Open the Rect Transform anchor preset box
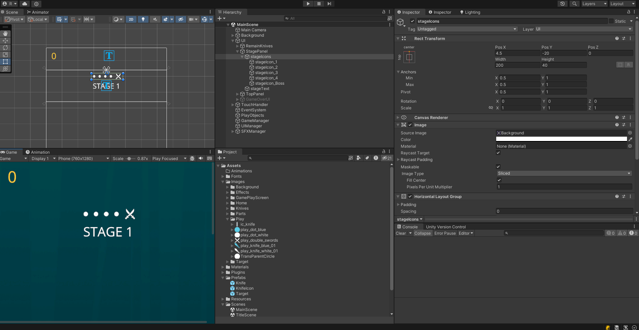 point(409,57)
